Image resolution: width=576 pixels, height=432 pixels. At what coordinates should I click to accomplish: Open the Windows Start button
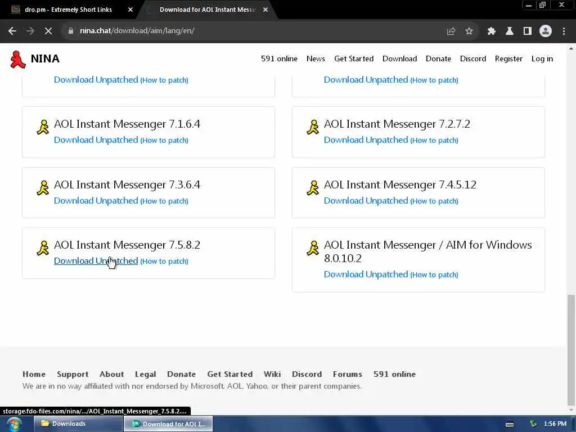click(13, 424)
